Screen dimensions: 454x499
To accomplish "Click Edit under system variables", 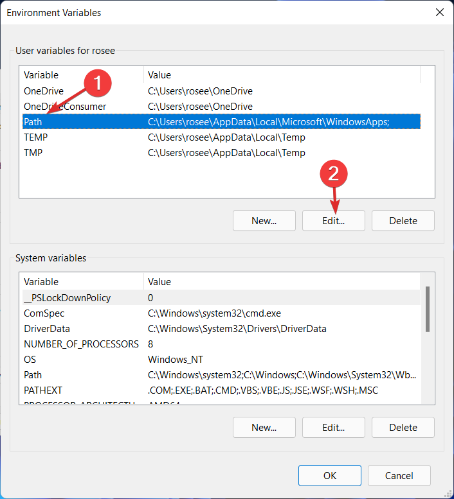I will [333, 427].
